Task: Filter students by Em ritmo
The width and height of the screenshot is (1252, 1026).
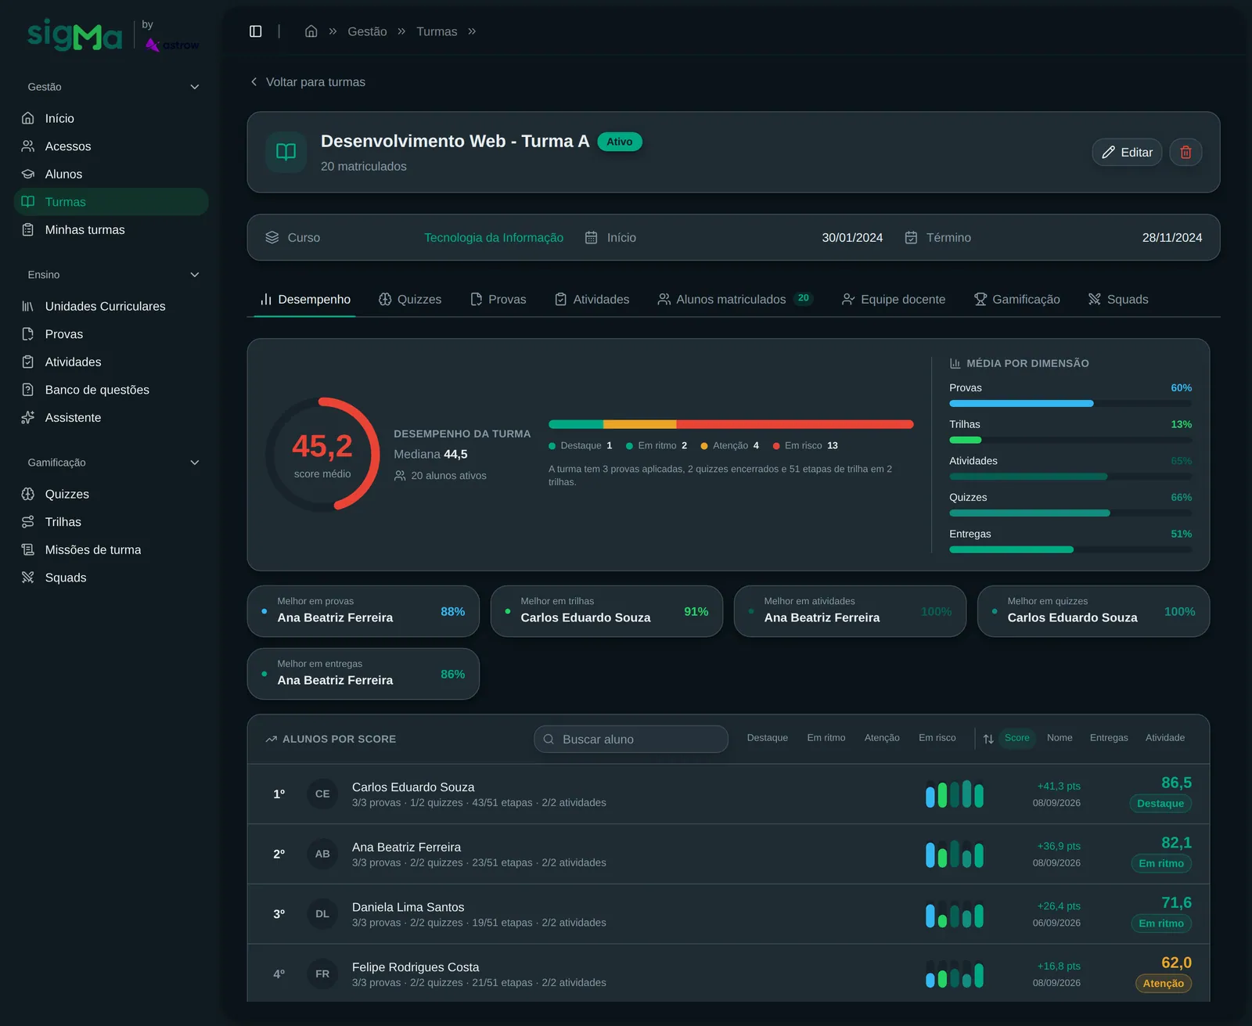Action: [x=826, y=738]
